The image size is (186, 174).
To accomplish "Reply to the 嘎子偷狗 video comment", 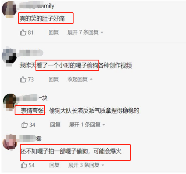I will 54,79.
